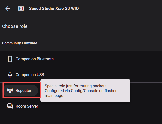Click the USB symbol icon
The image size is (162, 124).
pyautogui.click(x=10, y=75)
